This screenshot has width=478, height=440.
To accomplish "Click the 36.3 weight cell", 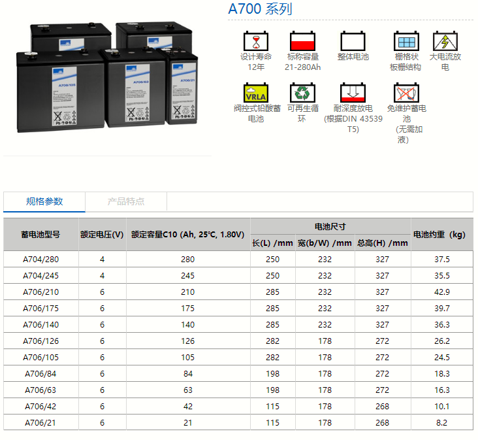I will [441, 325].
